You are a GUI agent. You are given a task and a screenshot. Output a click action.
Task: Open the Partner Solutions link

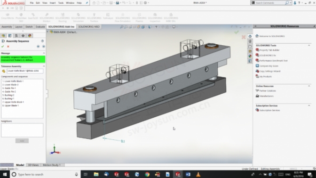click(268, 91)
